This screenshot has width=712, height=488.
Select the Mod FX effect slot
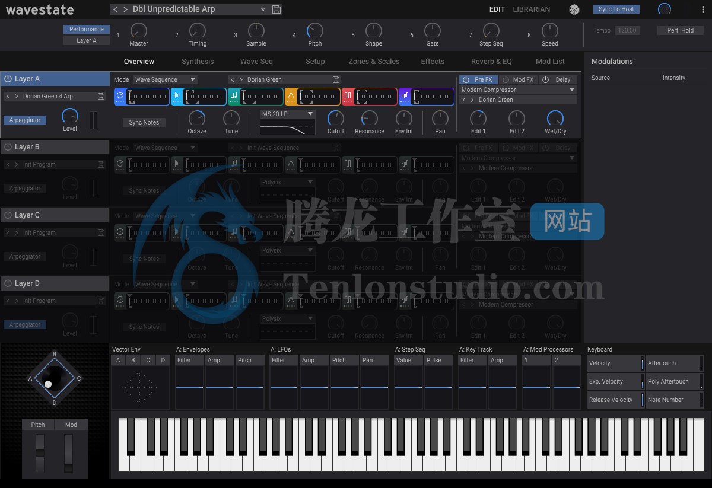[x=518, y=79]
